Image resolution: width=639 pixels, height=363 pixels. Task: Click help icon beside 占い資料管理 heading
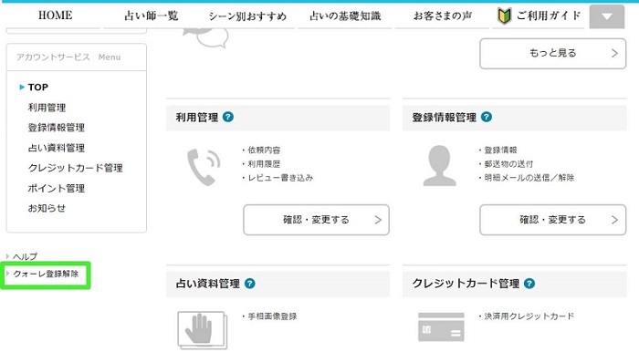[x=250, y=284]
